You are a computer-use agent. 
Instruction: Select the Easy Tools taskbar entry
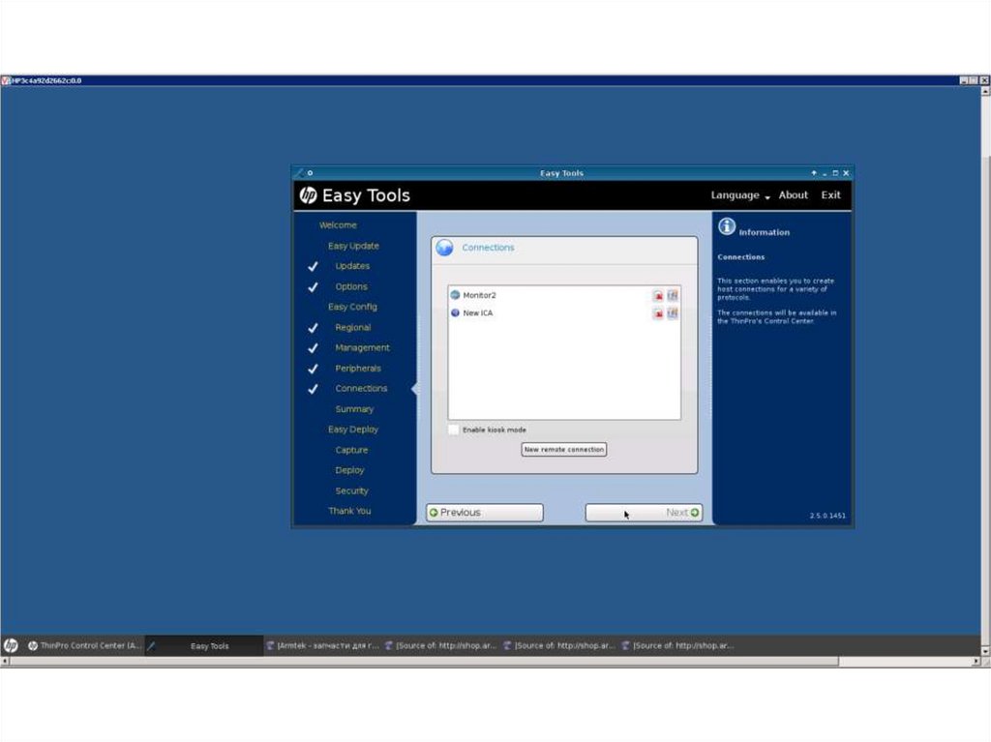tap(203, 645)
